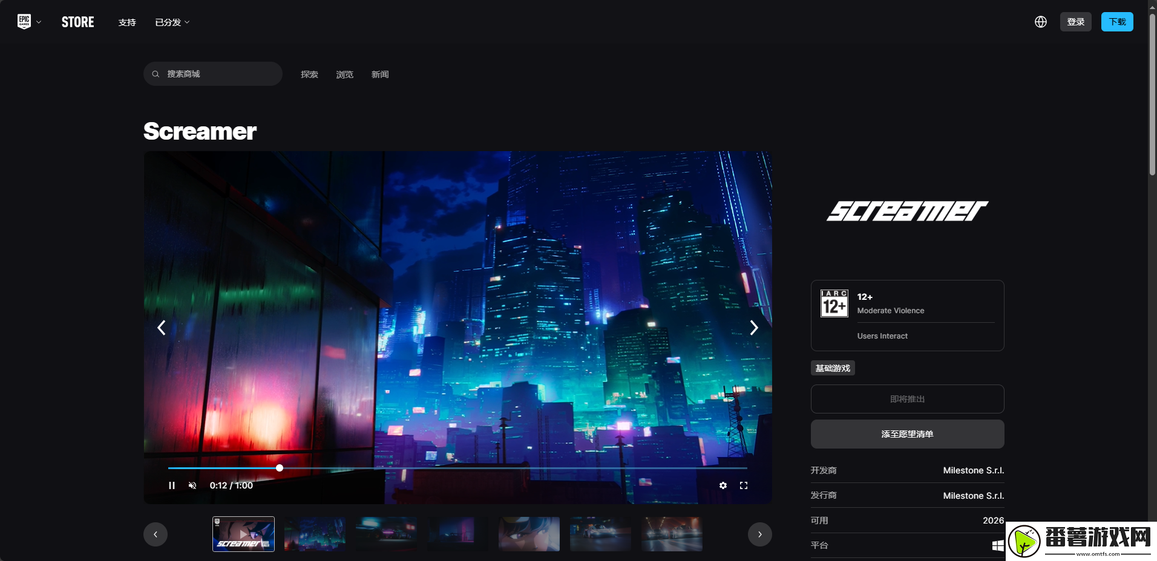Go to previous media slide arrow
1157x561 pixels.
pyautogui.click(x=162, y=328)
